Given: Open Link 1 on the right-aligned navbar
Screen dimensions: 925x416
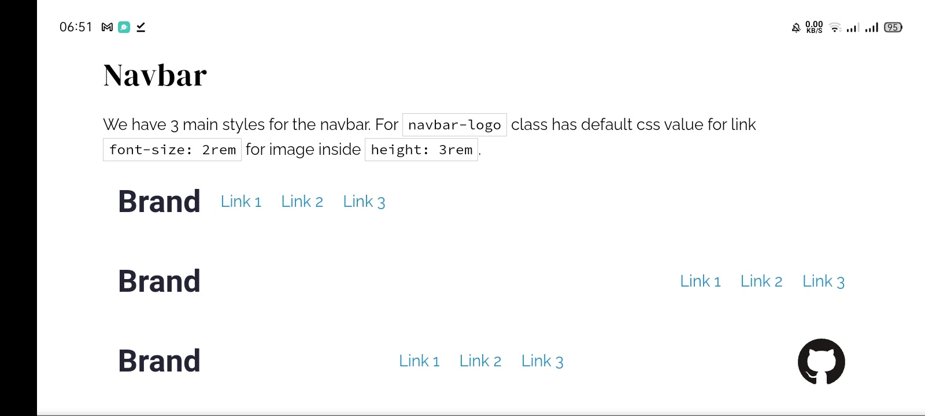Looking at the screenshot, I should pos(700,281).
